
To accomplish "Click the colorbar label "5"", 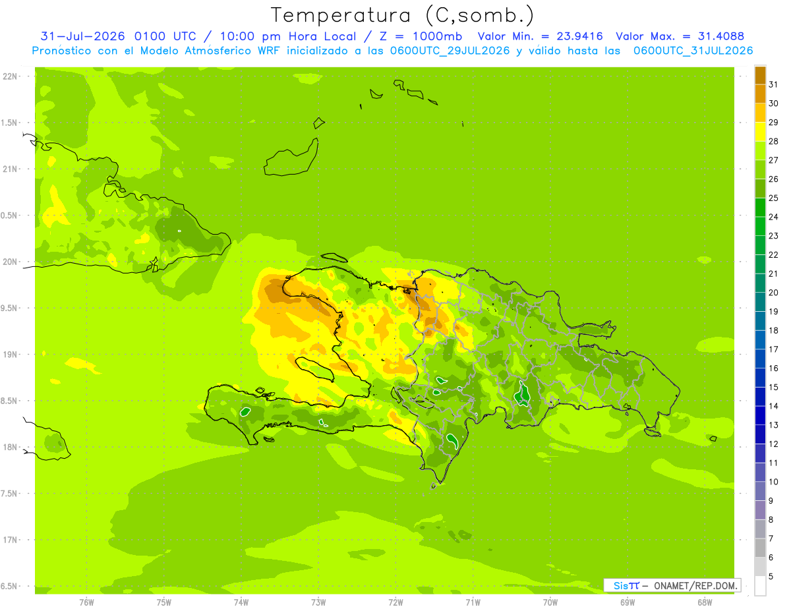I will tap(771, 577).
